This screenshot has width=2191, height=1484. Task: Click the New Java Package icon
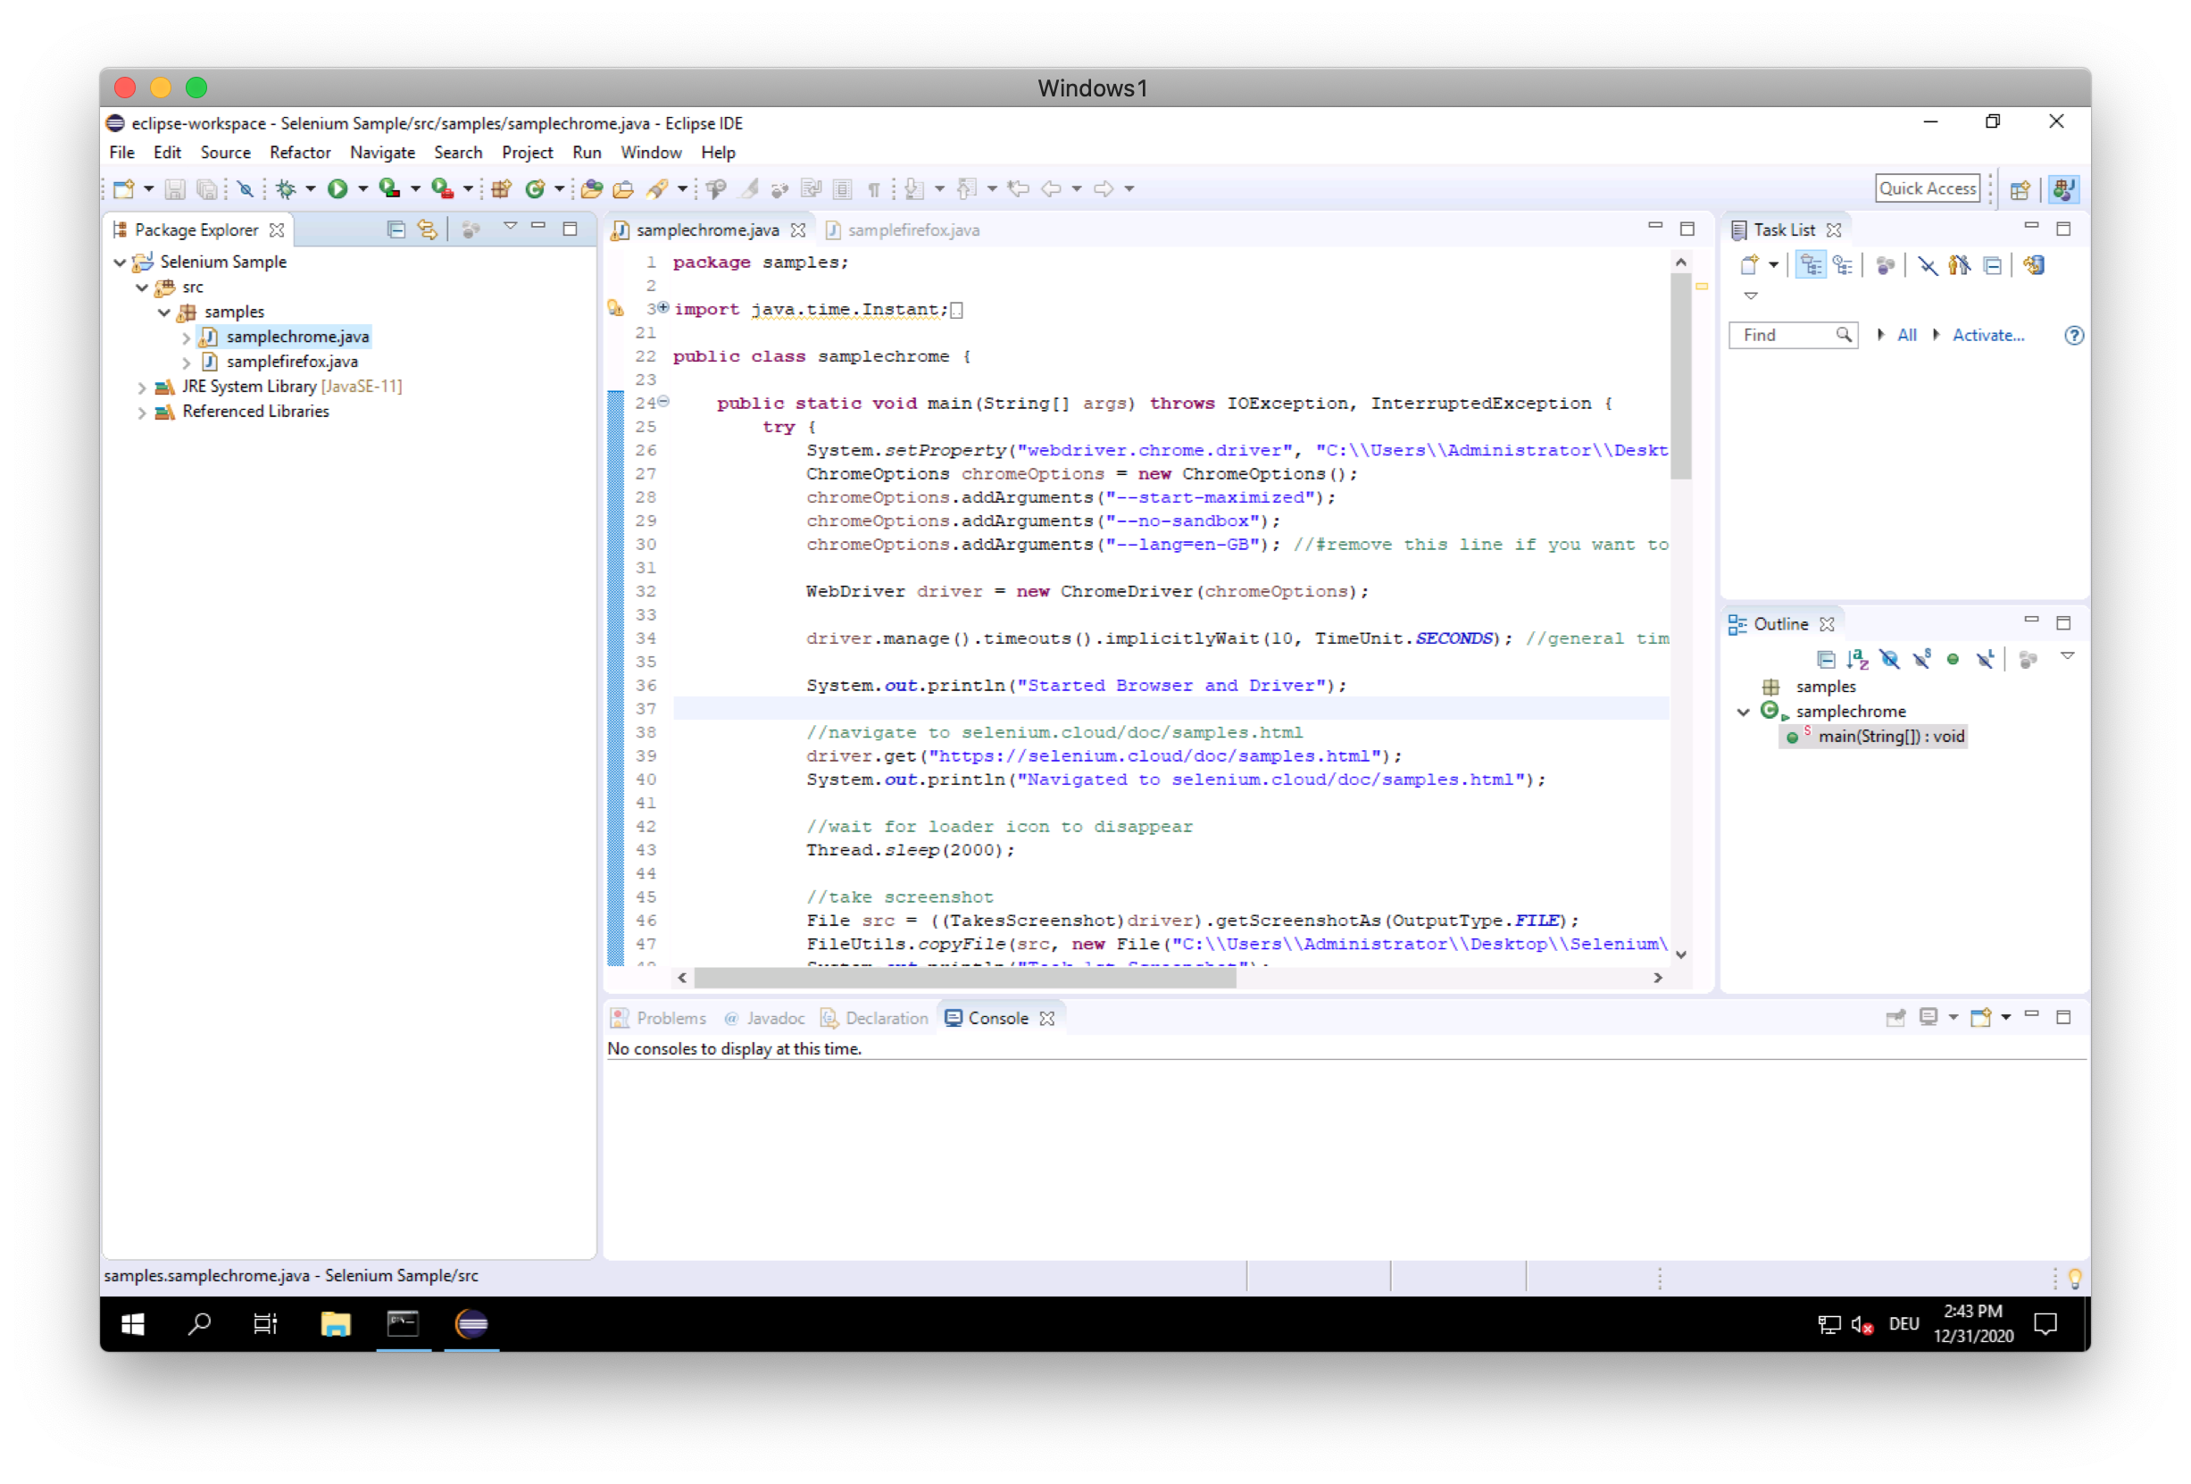click(x=502, y=188)
